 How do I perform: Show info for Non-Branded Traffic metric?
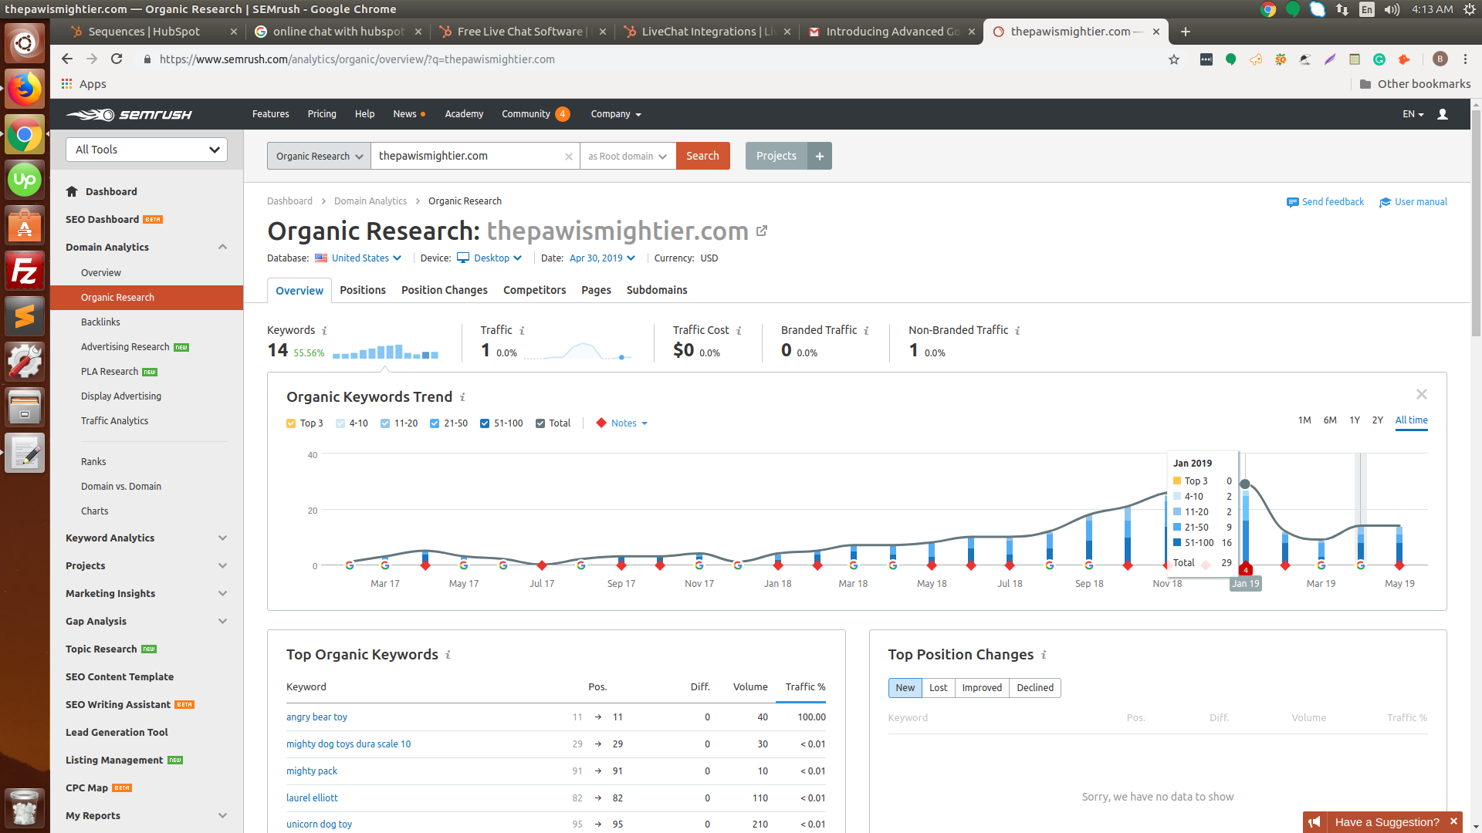pos(1017,331)
